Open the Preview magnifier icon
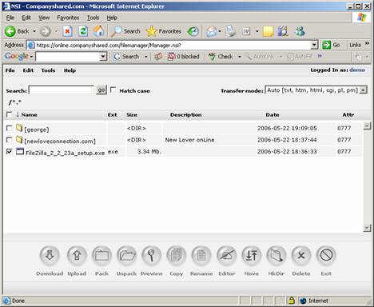374x307 pixels. tap(151, 255)
